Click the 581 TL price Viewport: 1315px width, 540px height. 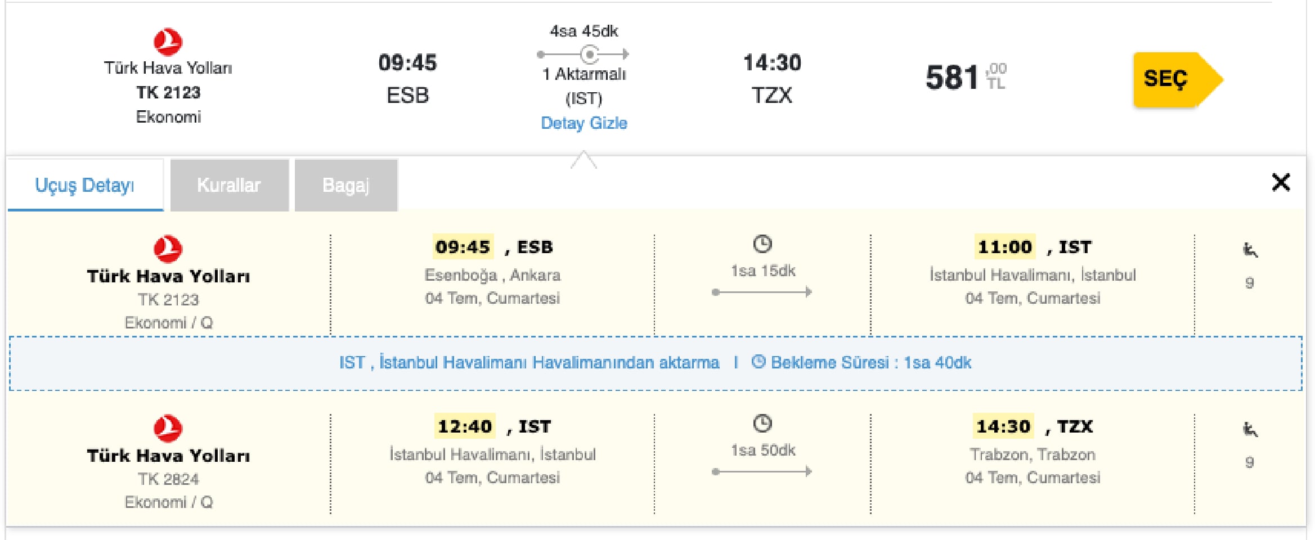(966, 78)
